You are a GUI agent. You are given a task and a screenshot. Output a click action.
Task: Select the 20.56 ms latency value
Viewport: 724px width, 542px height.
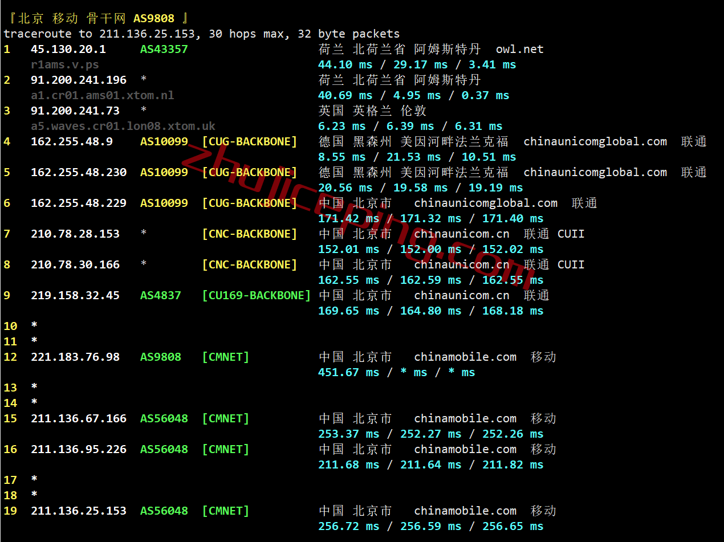click(x=345, y=188)
